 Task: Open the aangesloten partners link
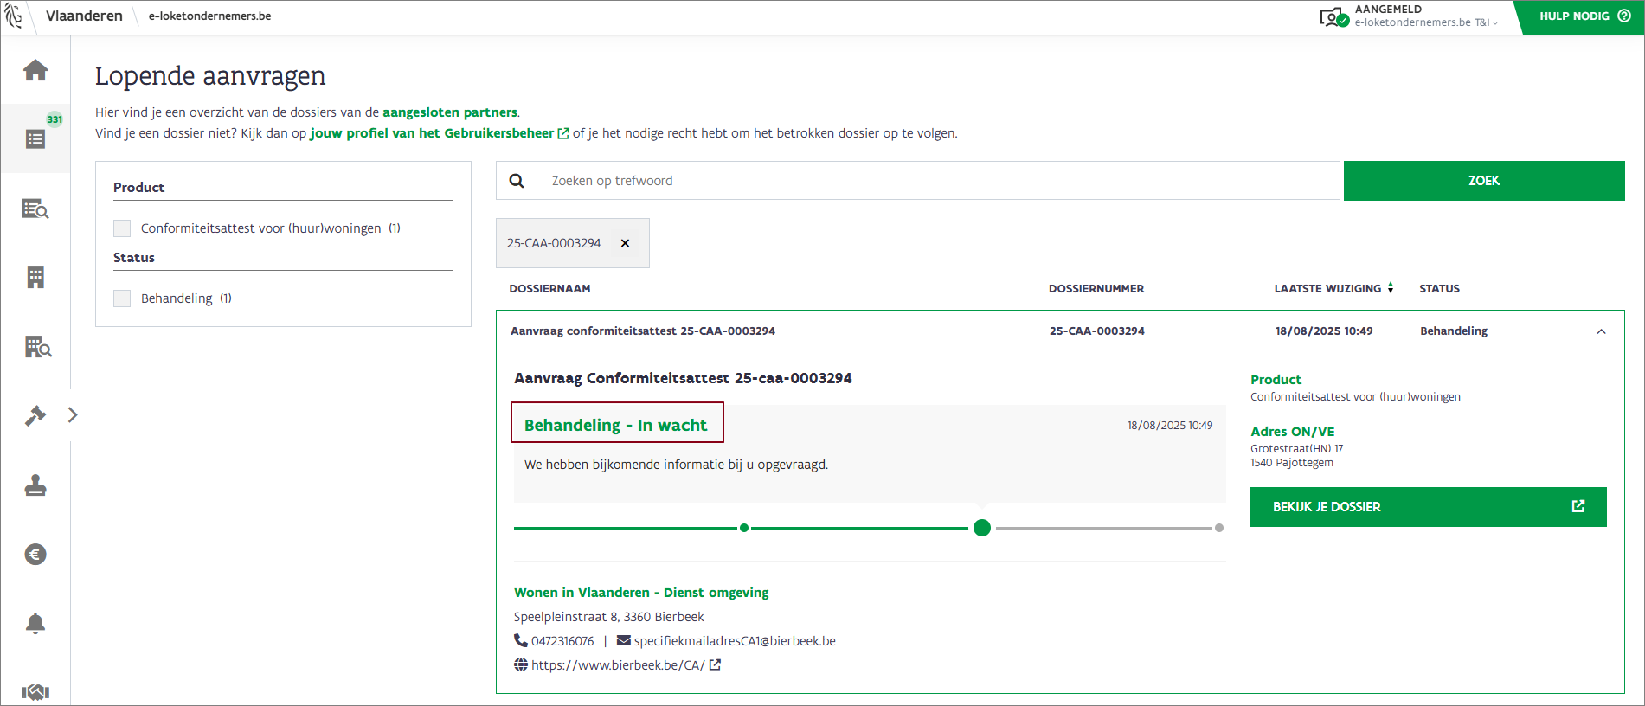tap(450, 112)
